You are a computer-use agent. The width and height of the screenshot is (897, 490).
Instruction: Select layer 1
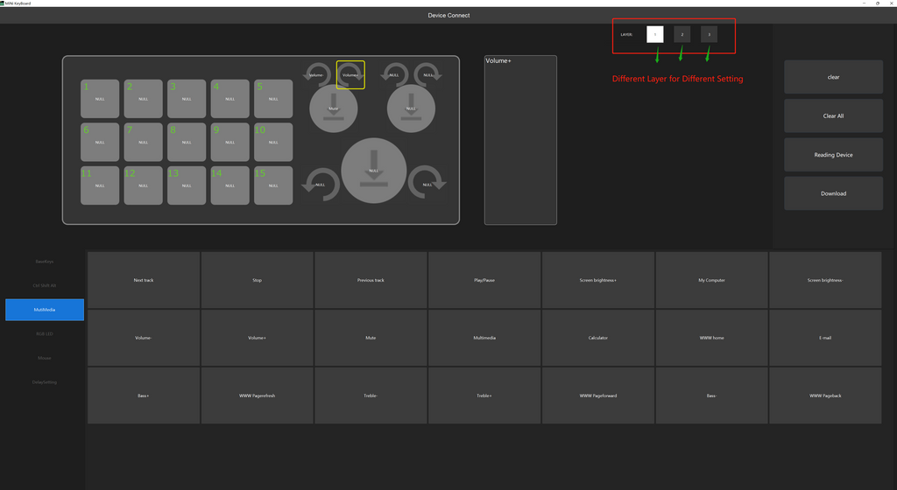coord(654,34)
